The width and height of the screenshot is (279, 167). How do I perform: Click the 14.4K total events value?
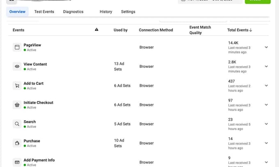pyautogui.click(x=233, y=43)
